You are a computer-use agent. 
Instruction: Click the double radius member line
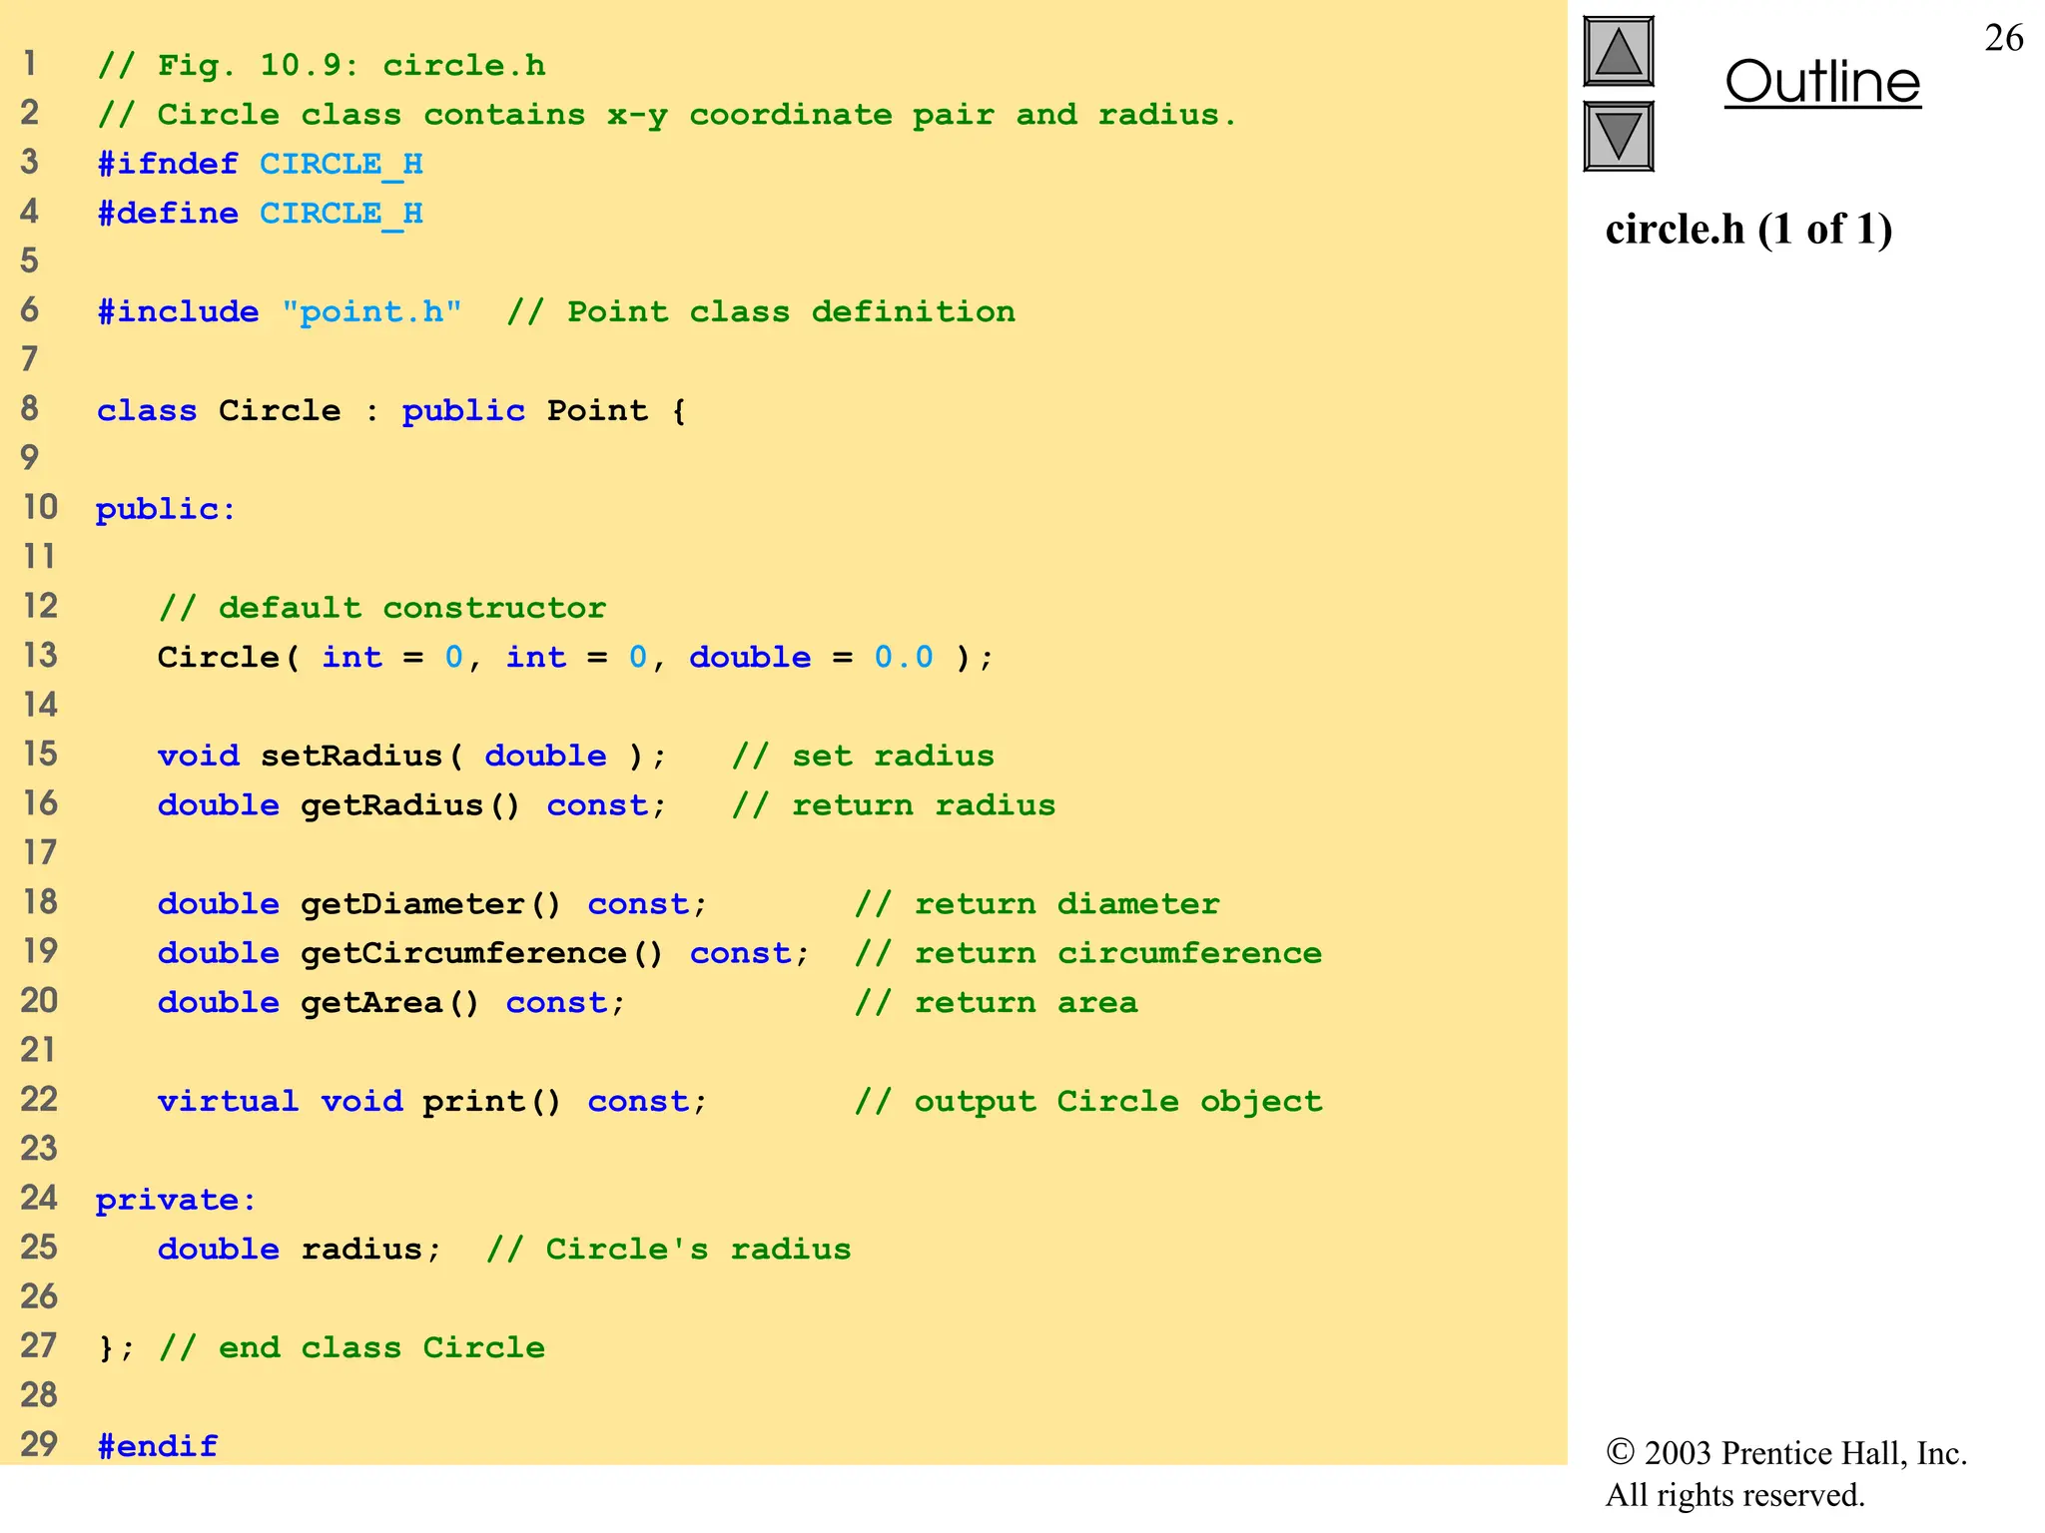(x=299, y=1249)
